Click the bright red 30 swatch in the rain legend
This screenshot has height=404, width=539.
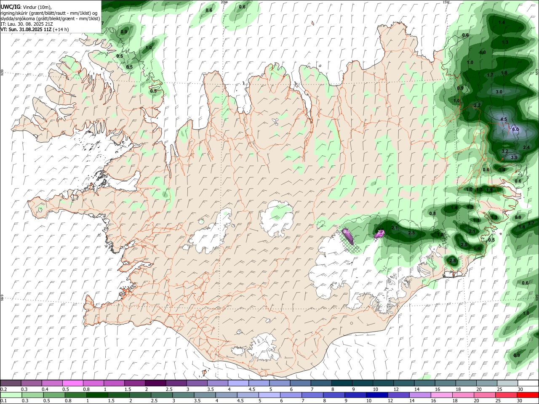(527, 395)
